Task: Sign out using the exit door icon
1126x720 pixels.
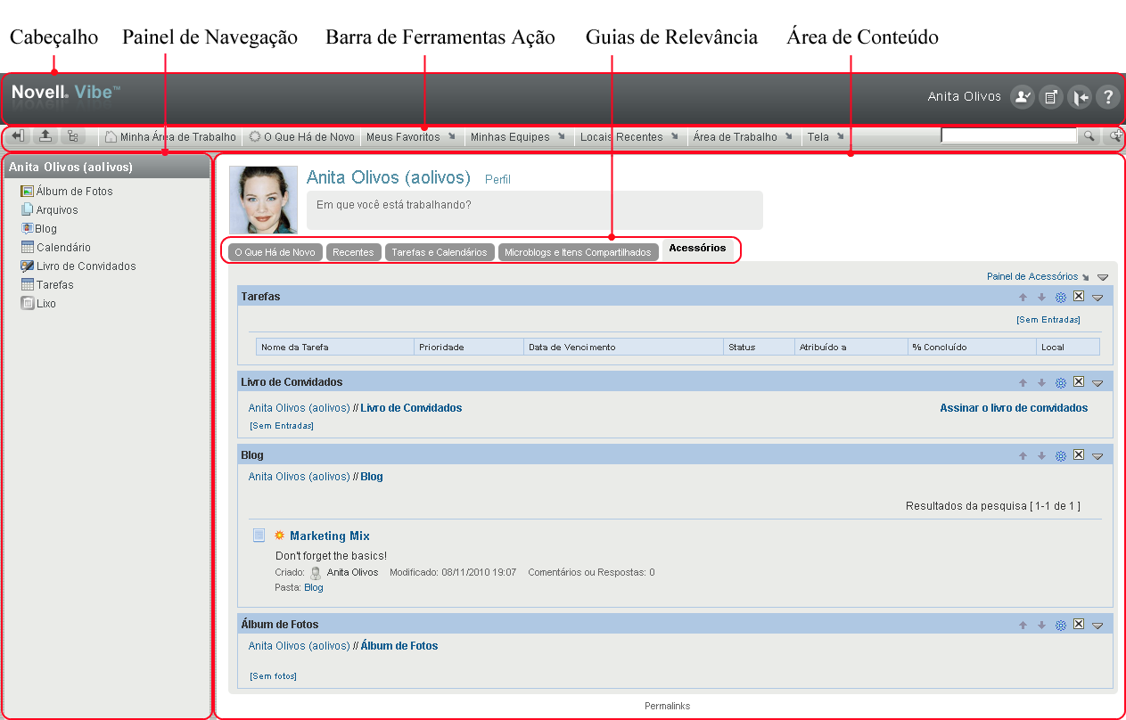Action: tap(1080, 96)
